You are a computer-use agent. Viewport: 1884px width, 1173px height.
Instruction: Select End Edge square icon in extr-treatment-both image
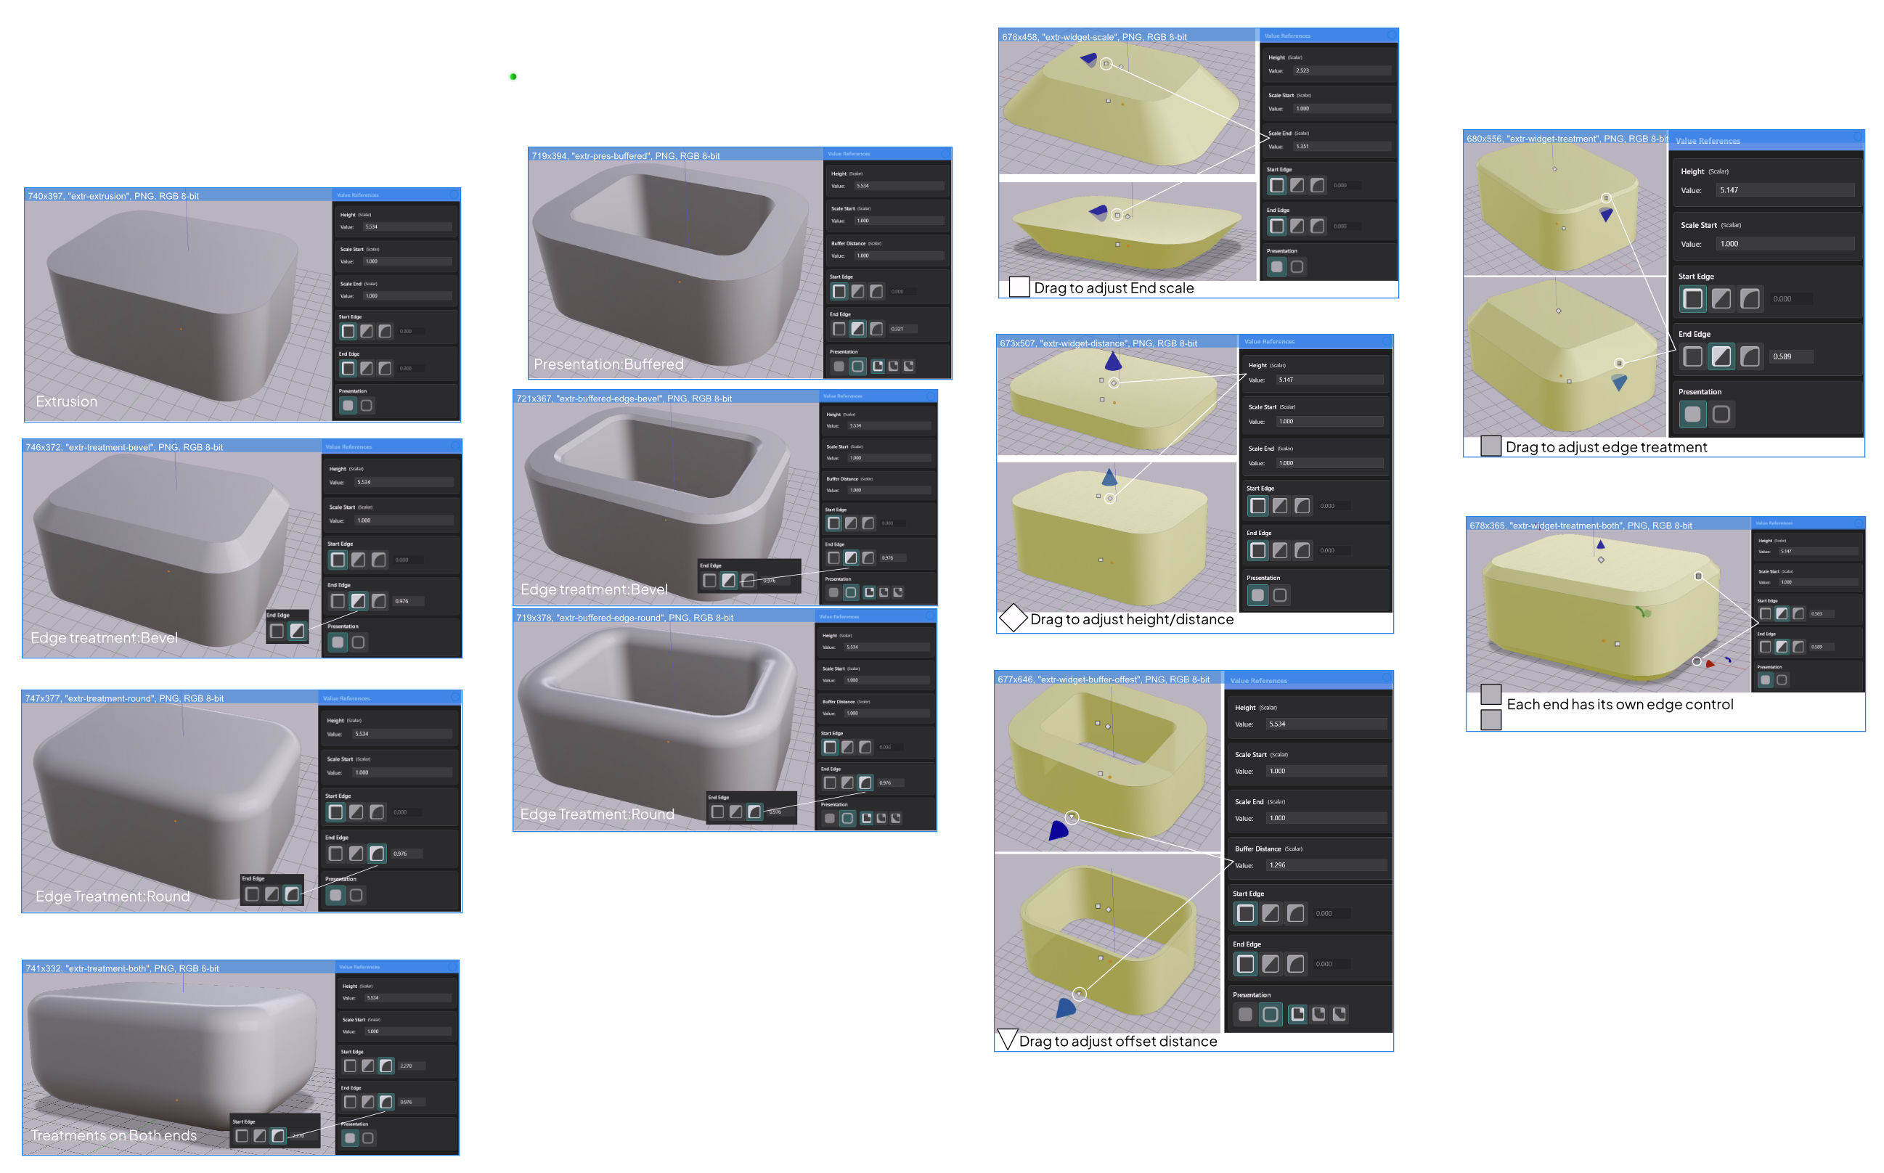point(350,1102)
